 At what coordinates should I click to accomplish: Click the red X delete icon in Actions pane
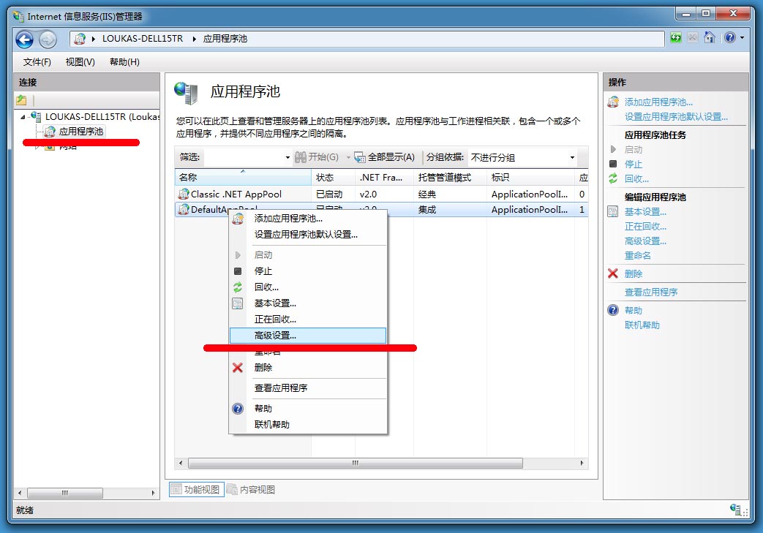[613, 273]
